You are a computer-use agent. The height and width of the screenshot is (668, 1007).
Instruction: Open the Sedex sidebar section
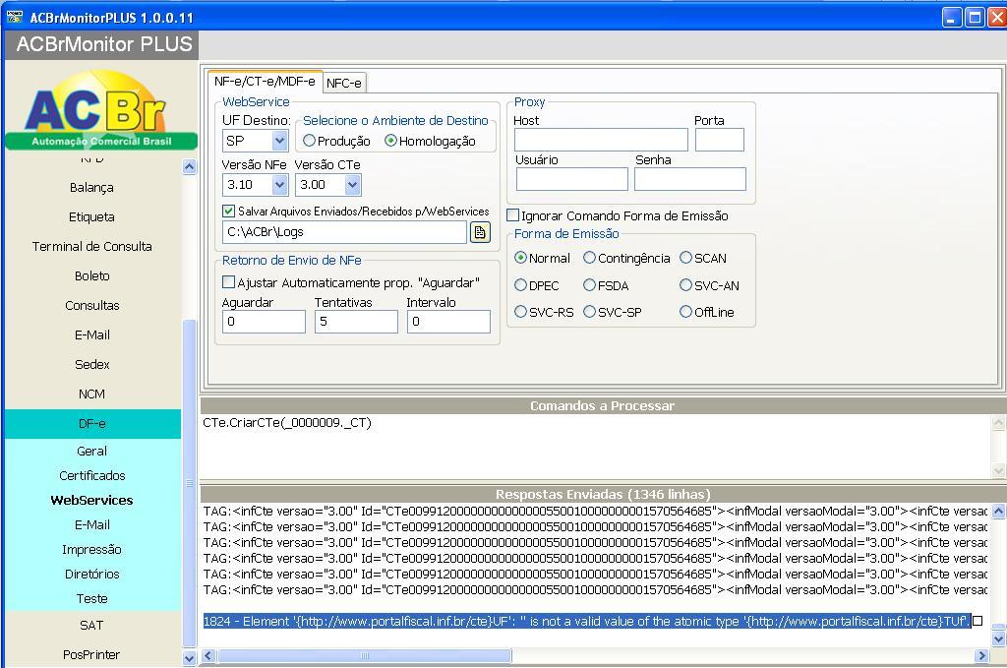91,365
